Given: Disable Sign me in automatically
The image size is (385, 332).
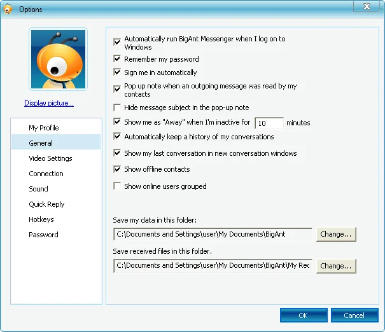Looking at the screenshot, I should (117, 72).
